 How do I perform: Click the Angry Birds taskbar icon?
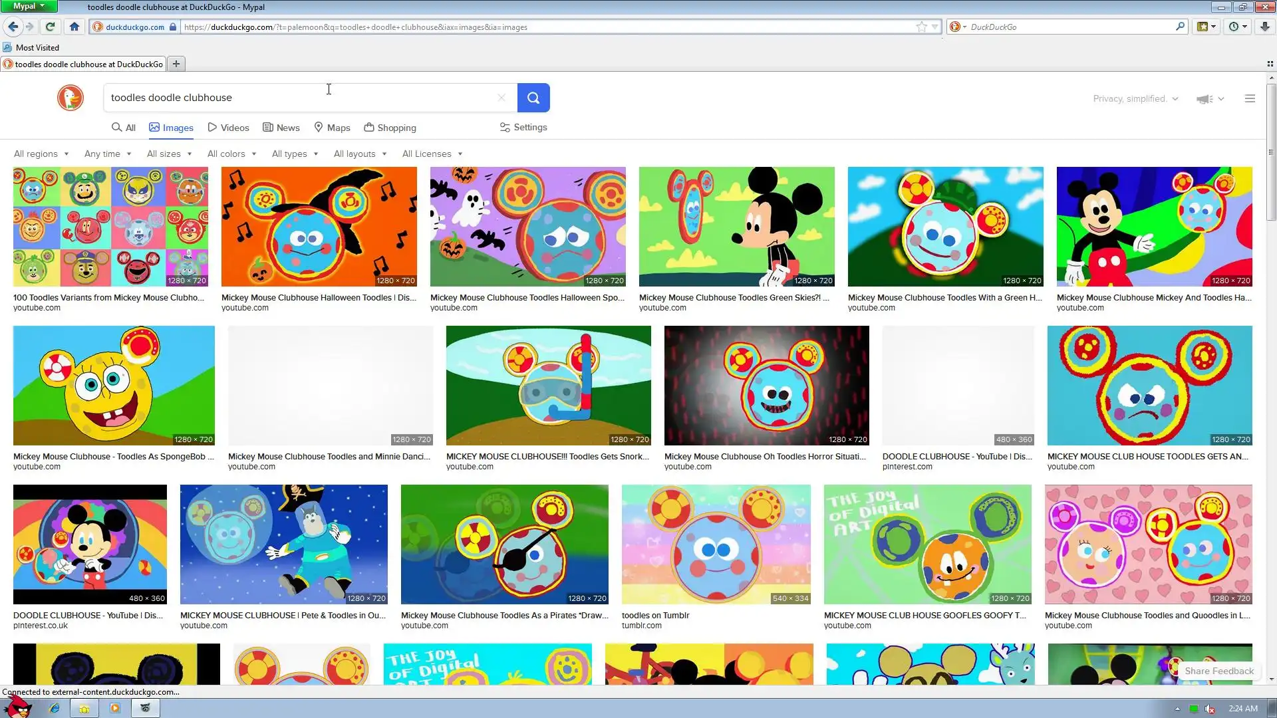coord(19,708)
